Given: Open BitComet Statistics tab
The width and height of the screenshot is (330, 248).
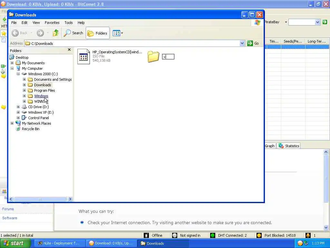Looking at the screenshot, I should pyautogui.click(x=289, y=146).
